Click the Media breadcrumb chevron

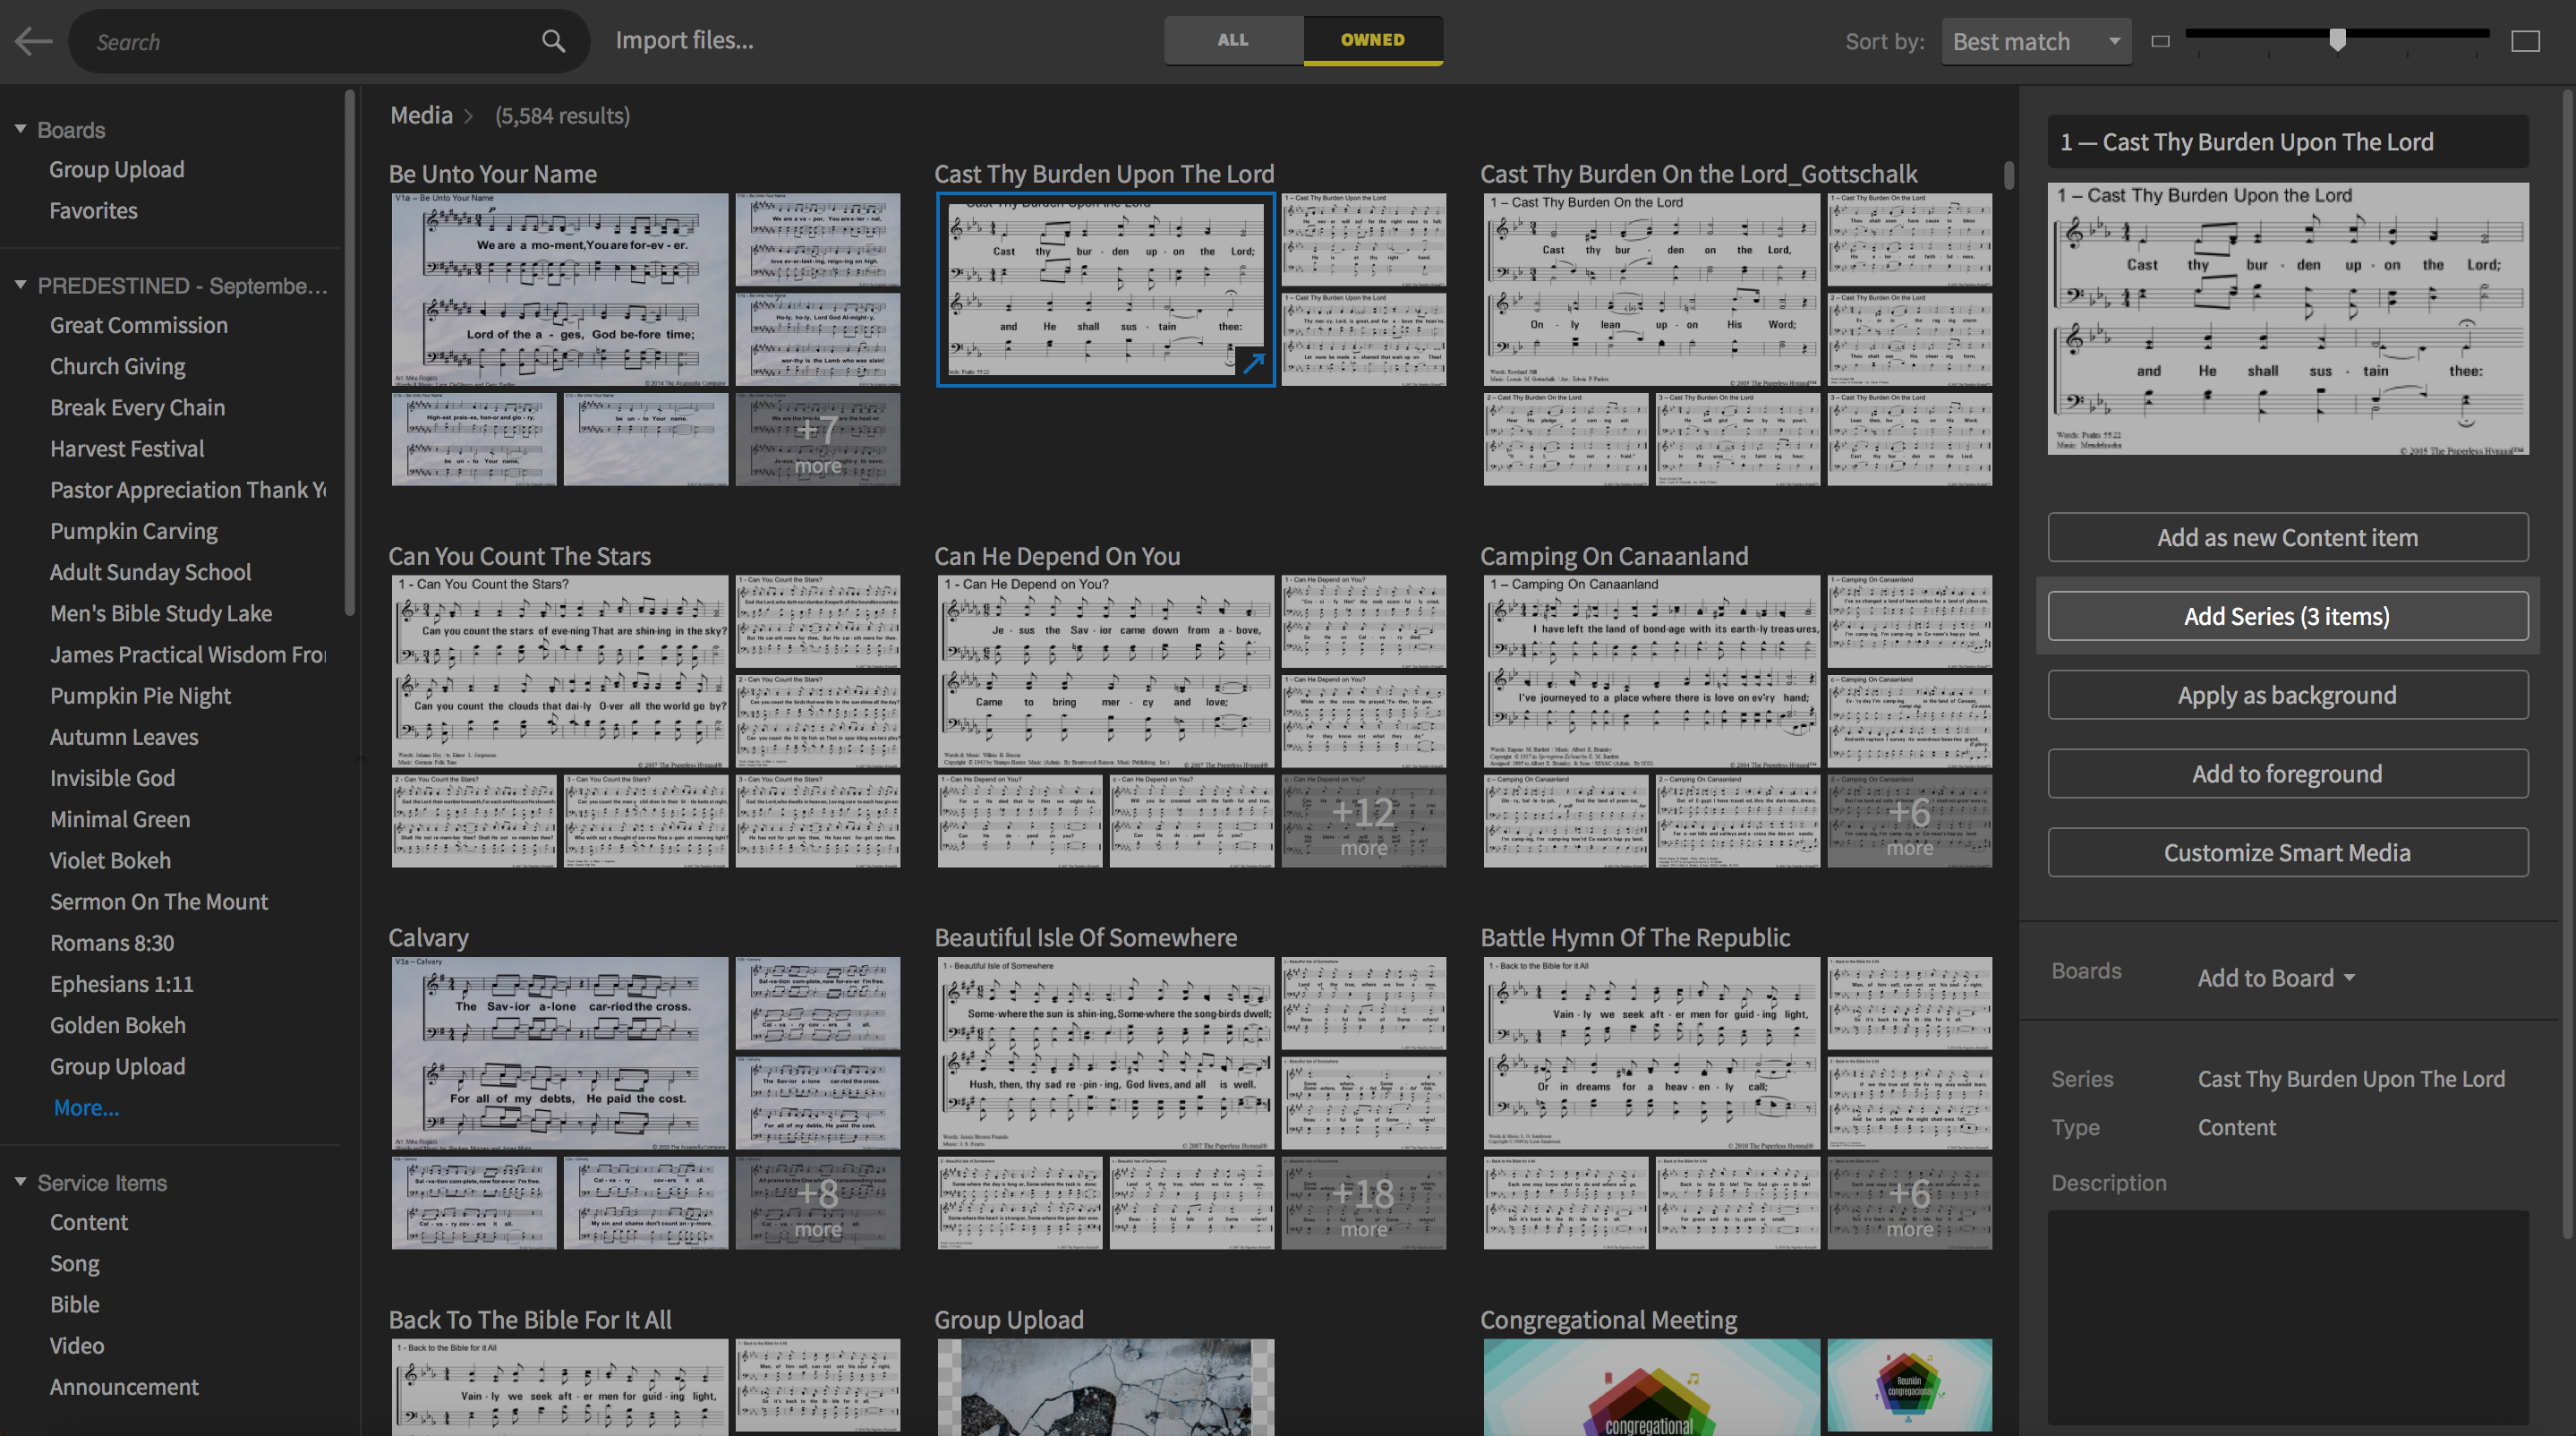click(468, 116)
